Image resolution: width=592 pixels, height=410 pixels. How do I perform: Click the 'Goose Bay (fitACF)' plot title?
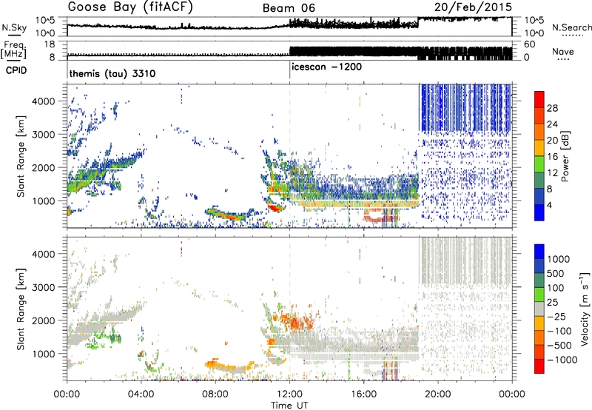coord(130,7)
